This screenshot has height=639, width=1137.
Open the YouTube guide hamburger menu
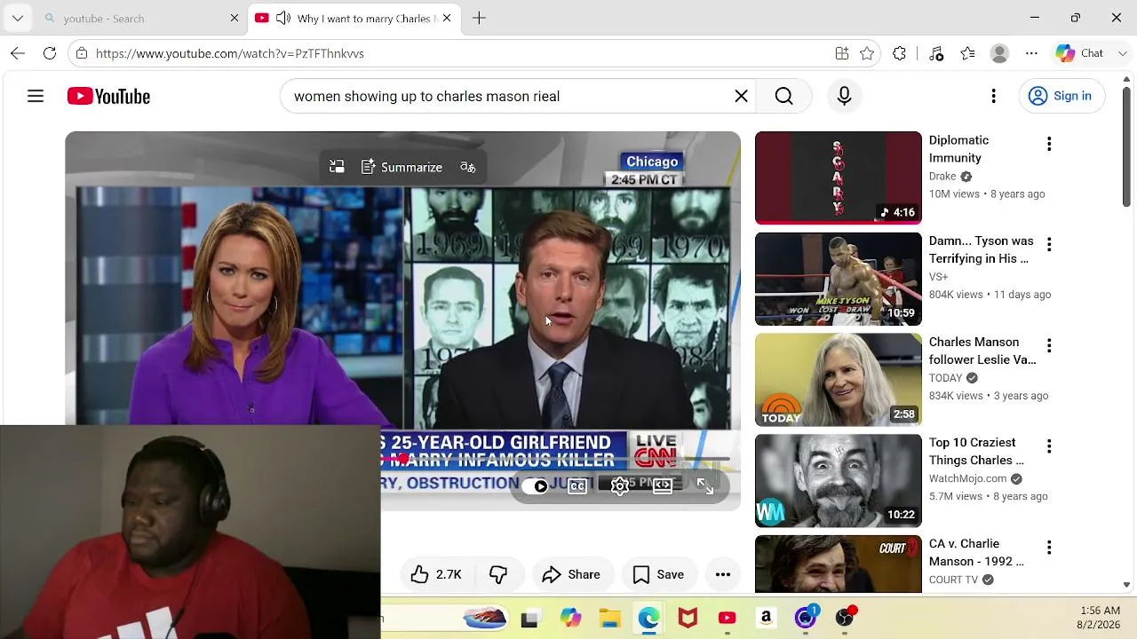pos(36,96)
